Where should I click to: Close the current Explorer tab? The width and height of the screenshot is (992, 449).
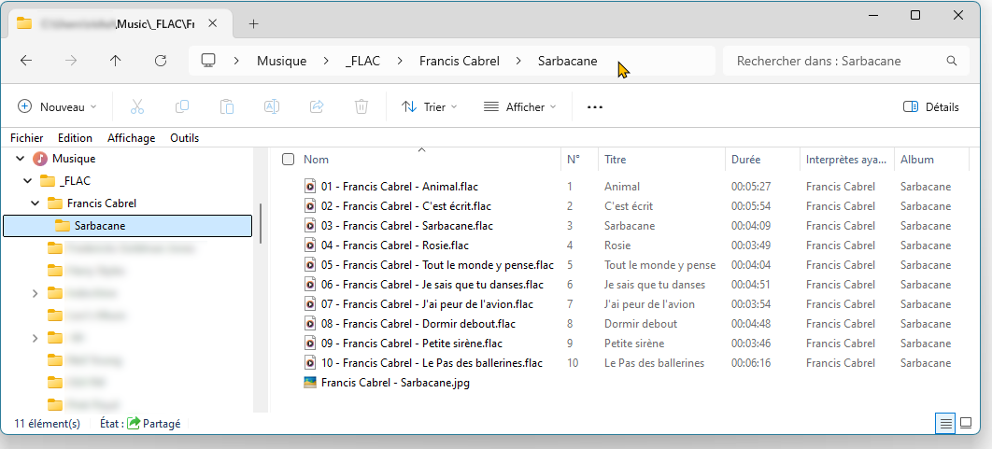point(213,23)
